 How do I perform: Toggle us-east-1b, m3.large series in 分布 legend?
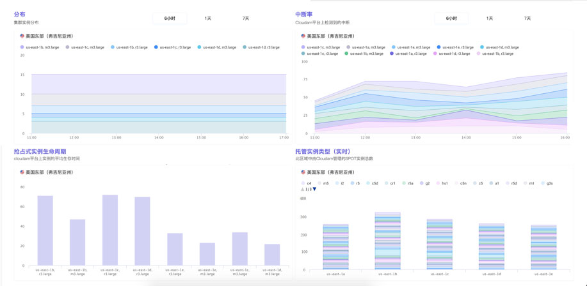(x=39, y=47)
